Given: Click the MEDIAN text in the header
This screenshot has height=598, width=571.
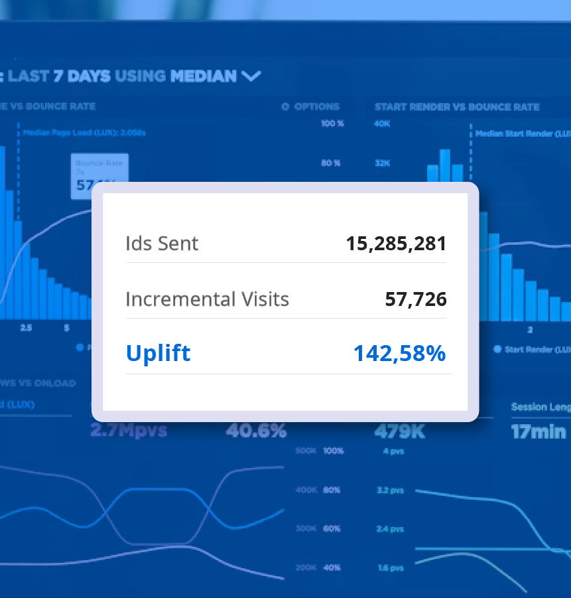Looking at the screenshot, I should pyautogui.click(x=203, y=76).
